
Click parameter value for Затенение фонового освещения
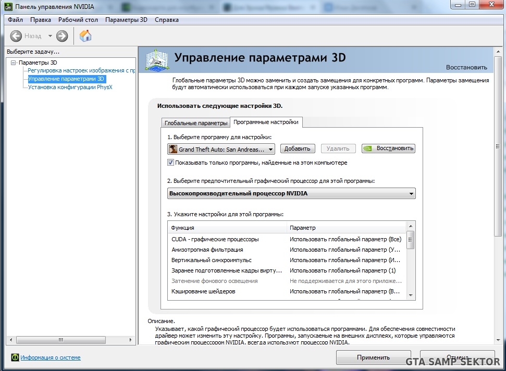coord(345,281)
